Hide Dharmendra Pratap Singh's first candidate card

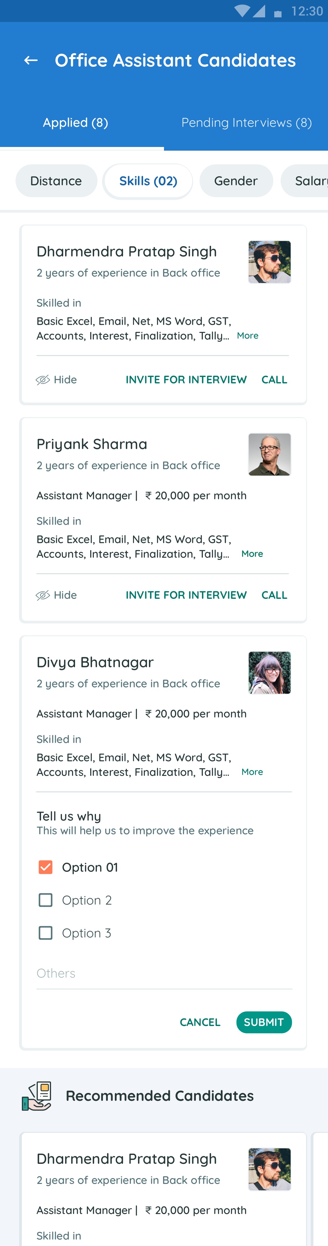coord(56,380)
